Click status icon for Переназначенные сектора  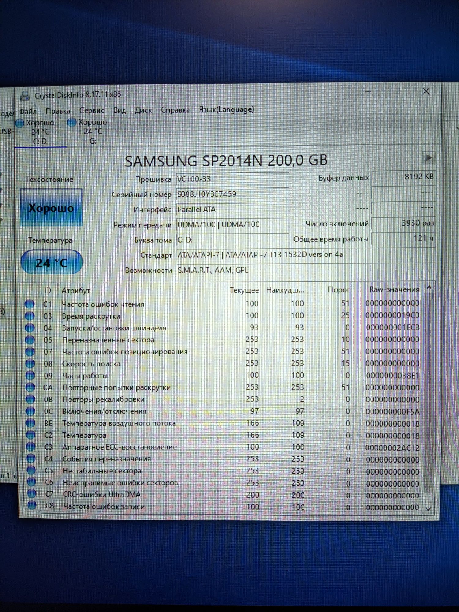tap(30, 340)
